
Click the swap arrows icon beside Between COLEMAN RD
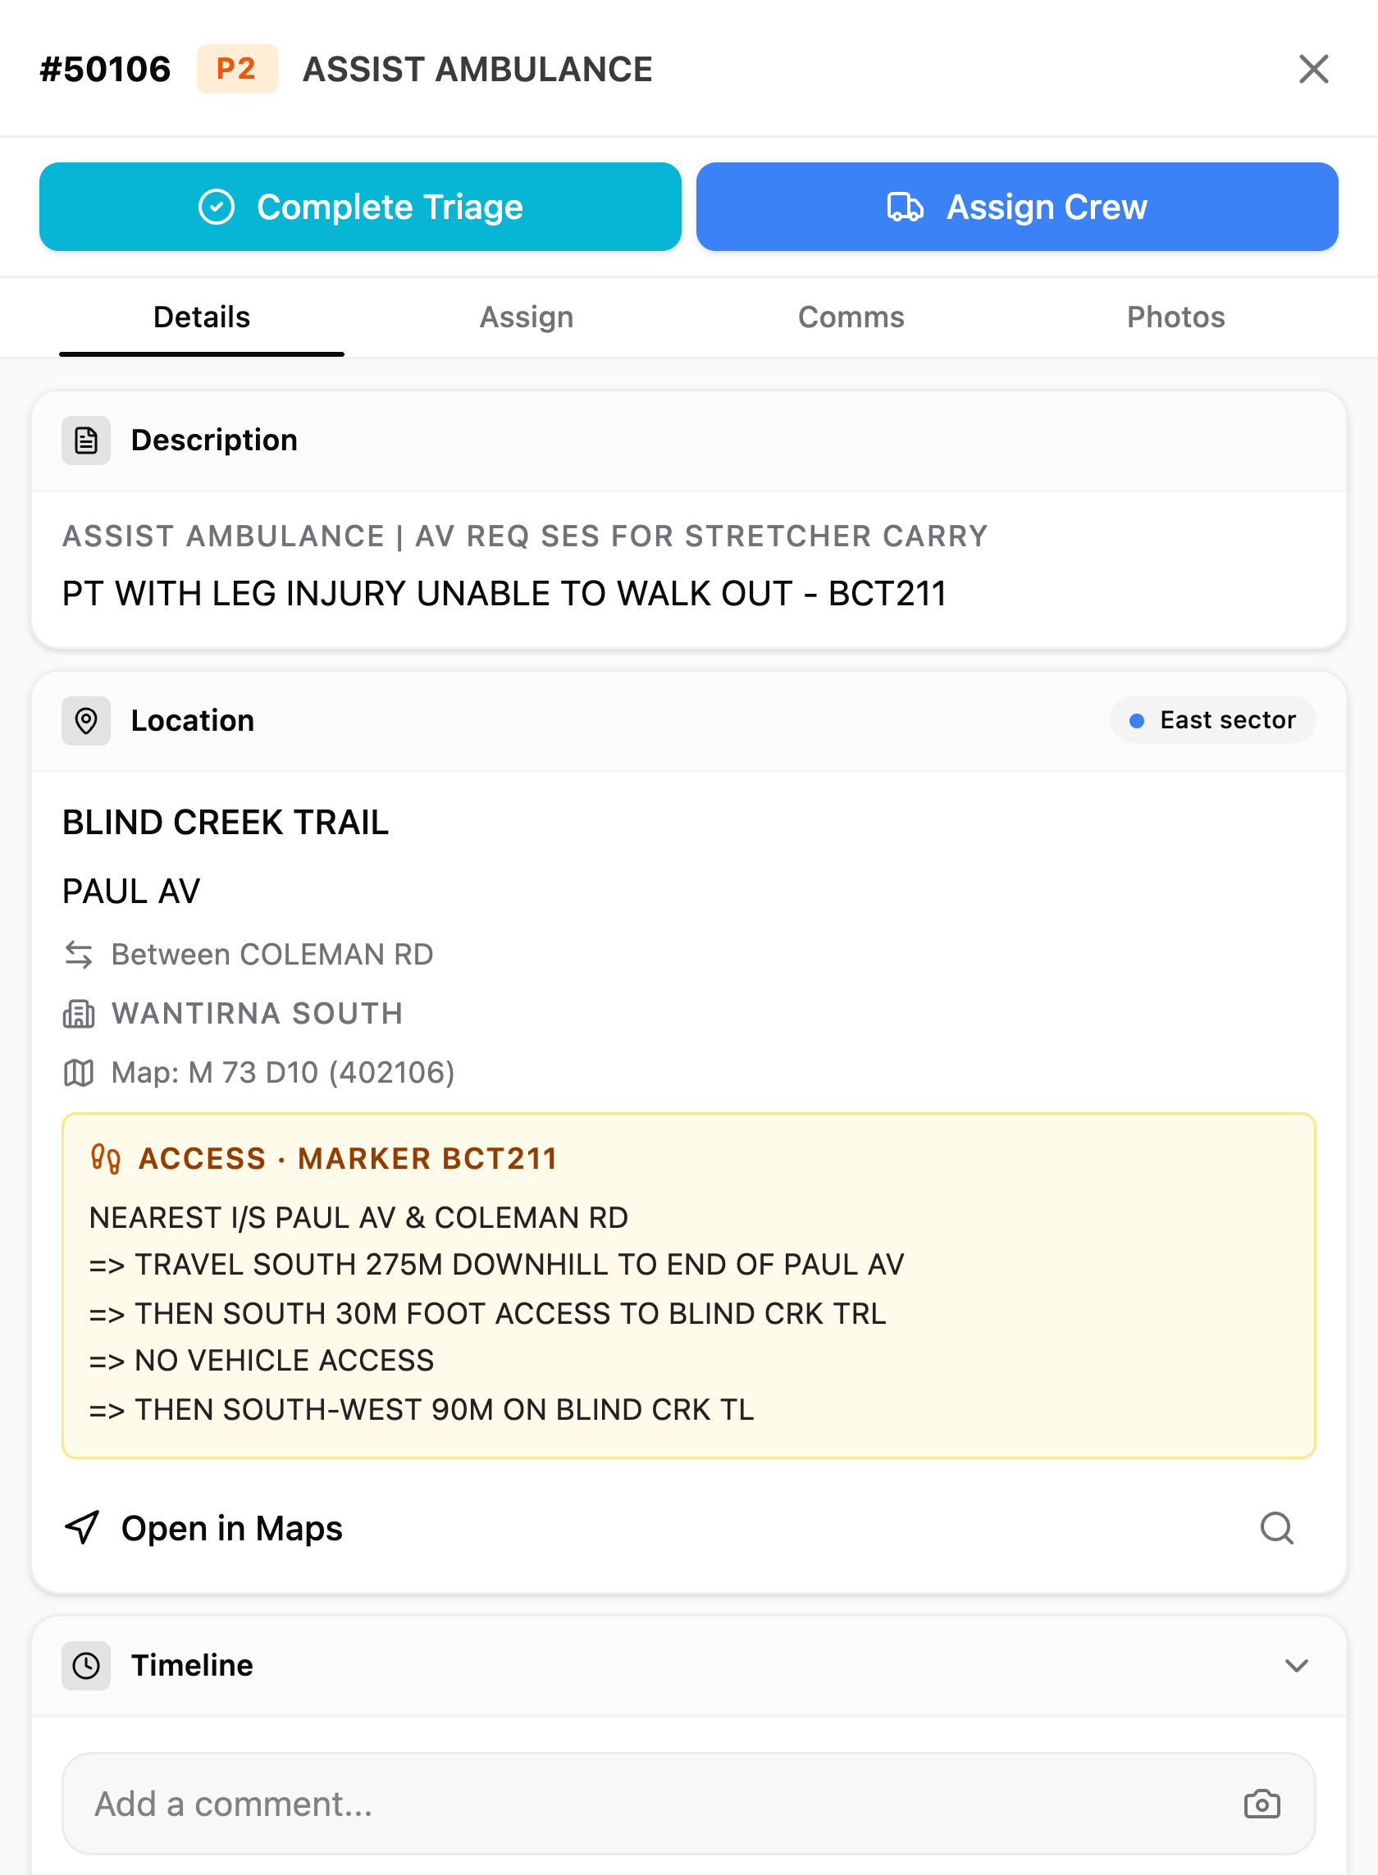click(x=79, y=955)
